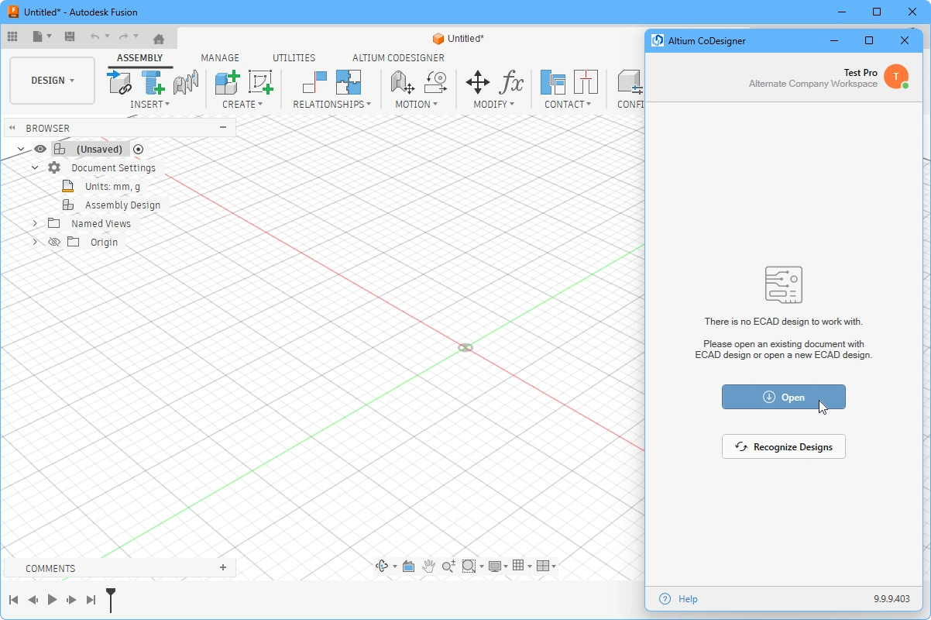Select the Zoom tool at bottom
The image size is (931, 620).
click(x=448, y=566)
